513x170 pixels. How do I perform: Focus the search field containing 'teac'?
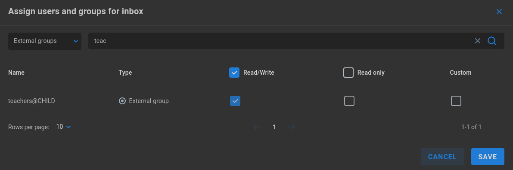click(x=281, y=41)
